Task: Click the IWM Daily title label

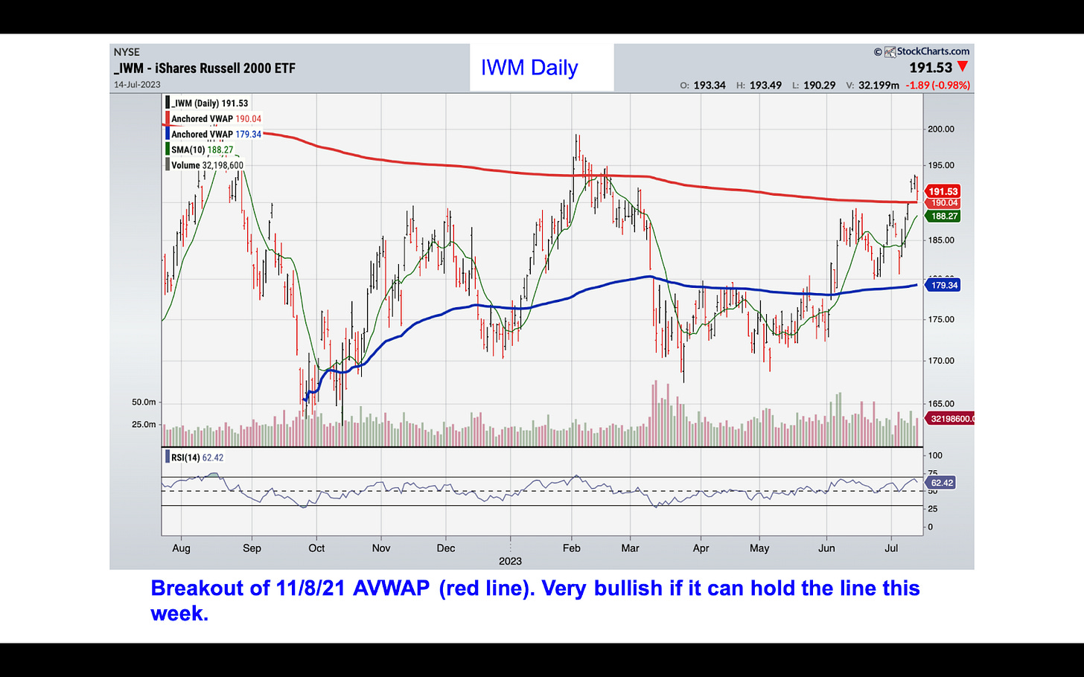Action: click(x=529, y=68)
